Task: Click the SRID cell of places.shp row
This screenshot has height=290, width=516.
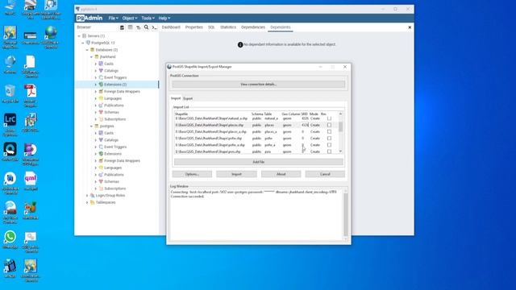Action: pos(305,125)
